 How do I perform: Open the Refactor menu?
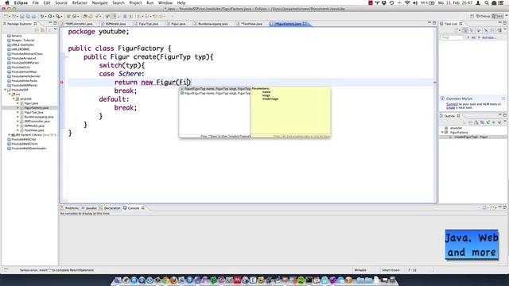[x=80, y=2]
